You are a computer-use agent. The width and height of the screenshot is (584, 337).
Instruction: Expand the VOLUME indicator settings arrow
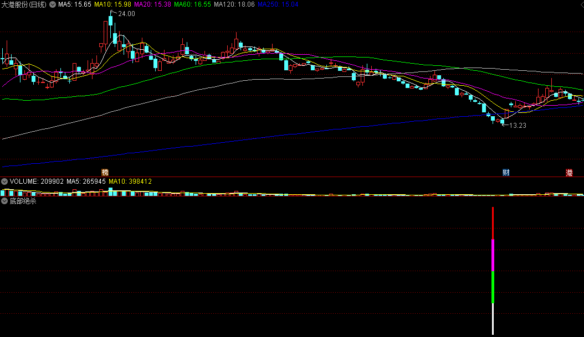coord(4,182)
